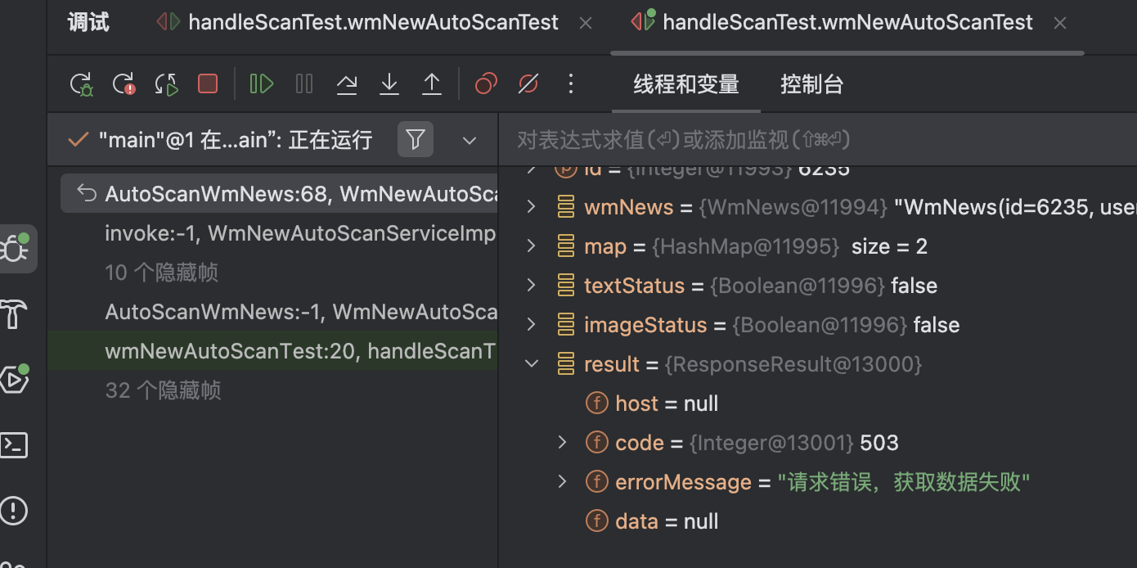The width and height of the screenshot is (1137, 568).
Task: Expand the code Integer field
Action: 562,443
